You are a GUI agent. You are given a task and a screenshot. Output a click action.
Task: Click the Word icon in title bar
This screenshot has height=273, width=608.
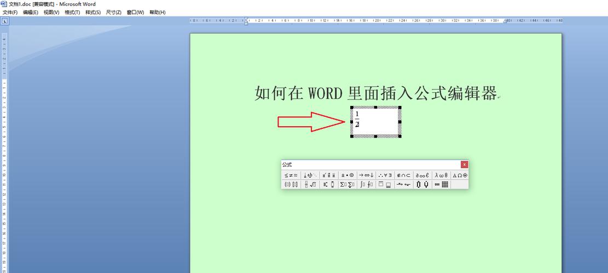tap(4, 4)
